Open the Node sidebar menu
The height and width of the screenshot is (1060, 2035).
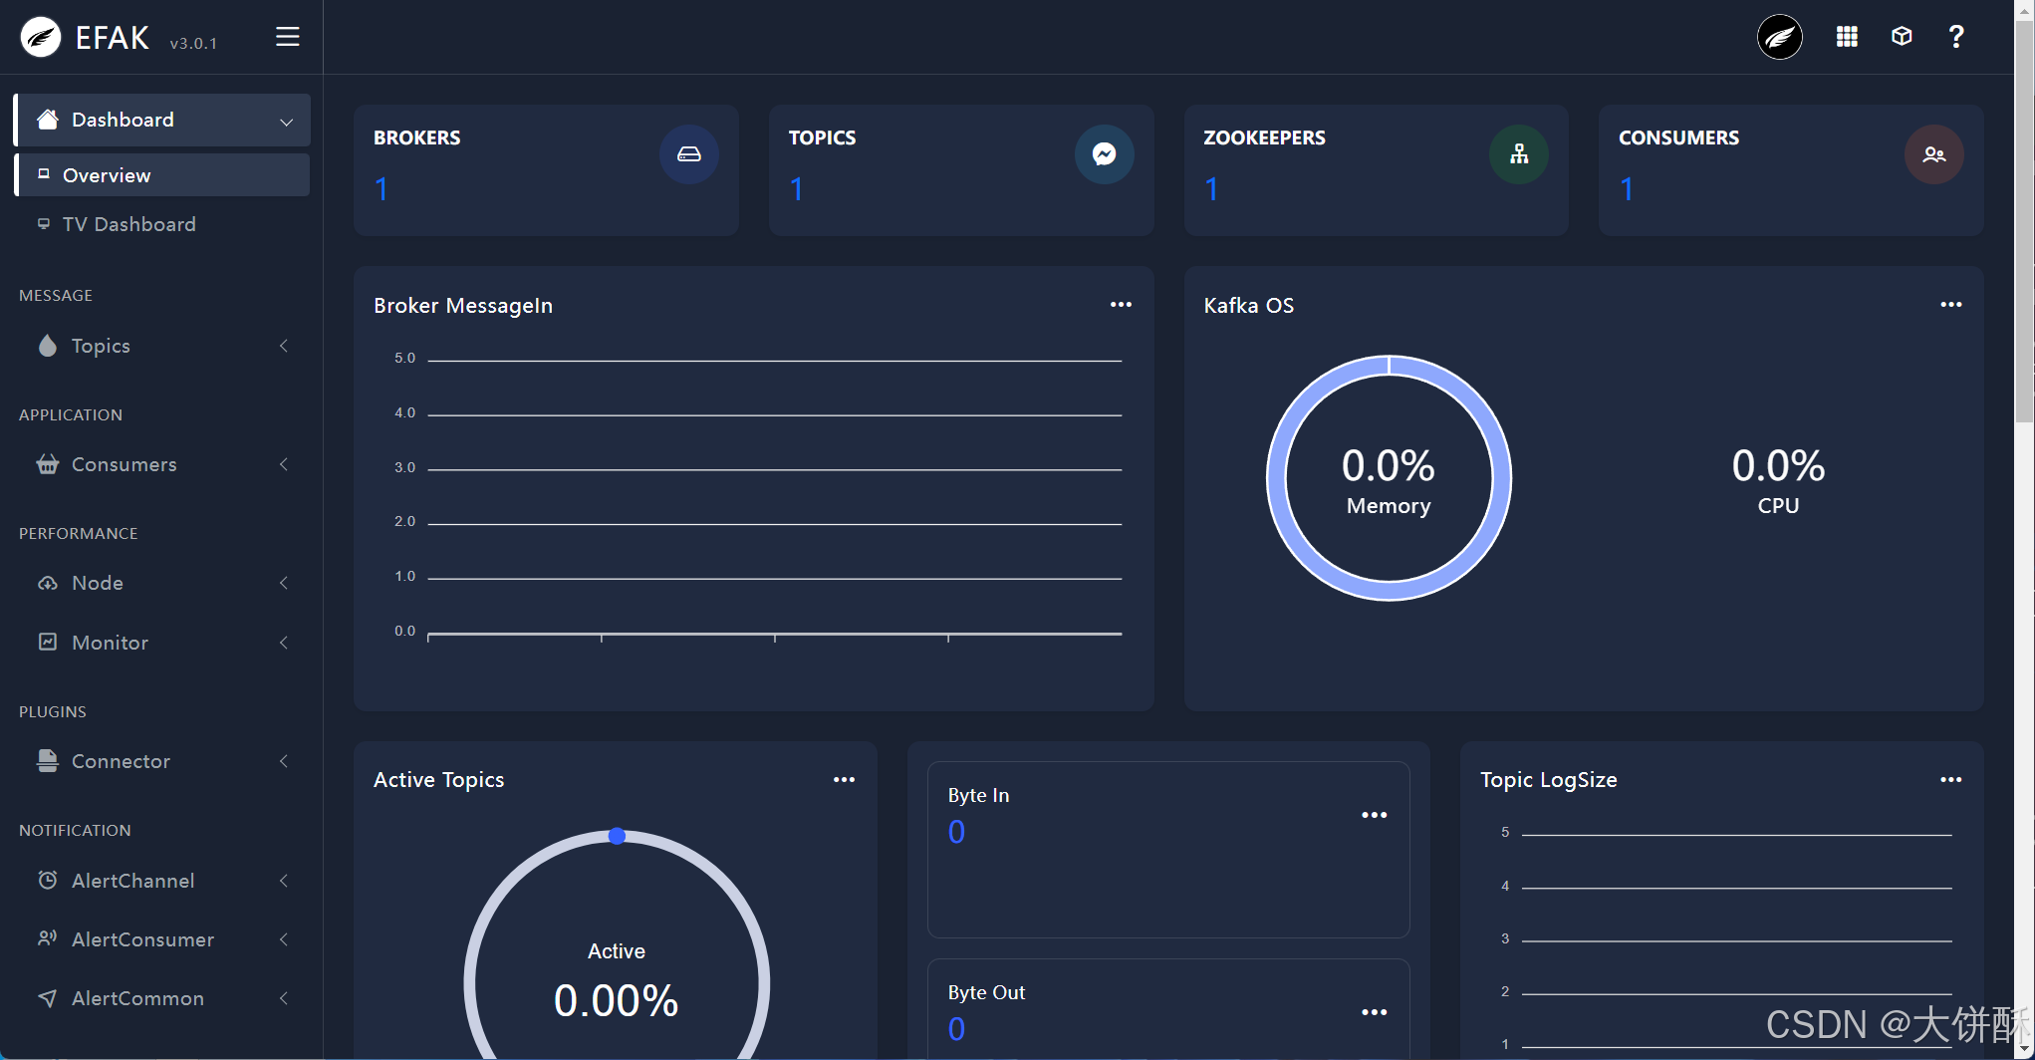click(162, 583)
